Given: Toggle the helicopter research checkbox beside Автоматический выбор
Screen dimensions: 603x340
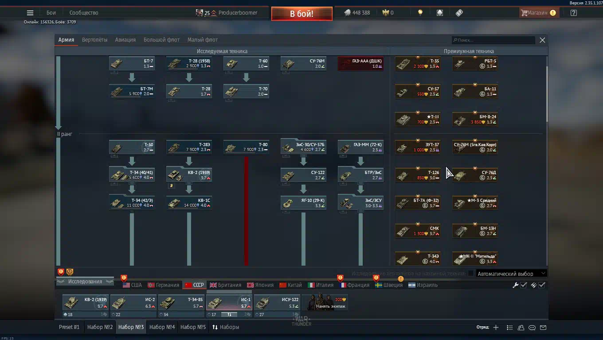Looking at the screenshot, I should pyautogui.click(x=471, y=274).
